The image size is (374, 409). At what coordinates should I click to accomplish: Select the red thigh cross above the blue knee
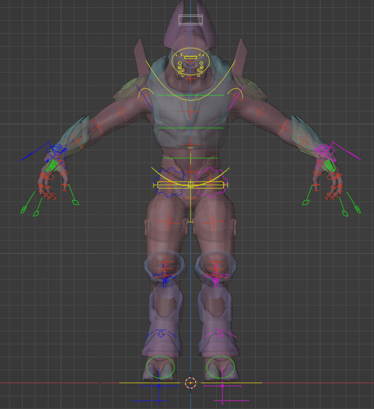(x=168, y=222)
